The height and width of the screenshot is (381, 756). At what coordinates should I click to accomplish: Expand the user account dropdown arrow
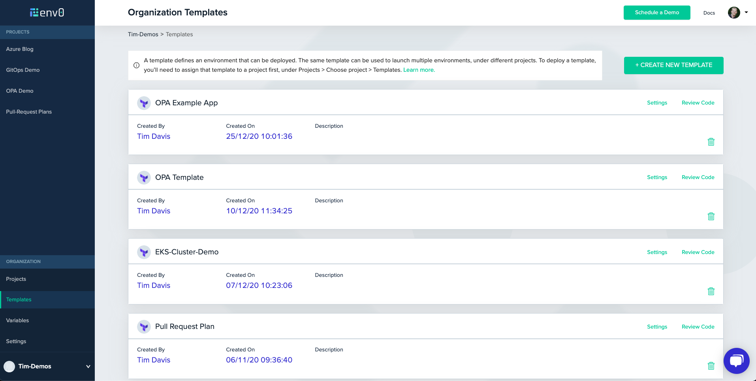746,12
